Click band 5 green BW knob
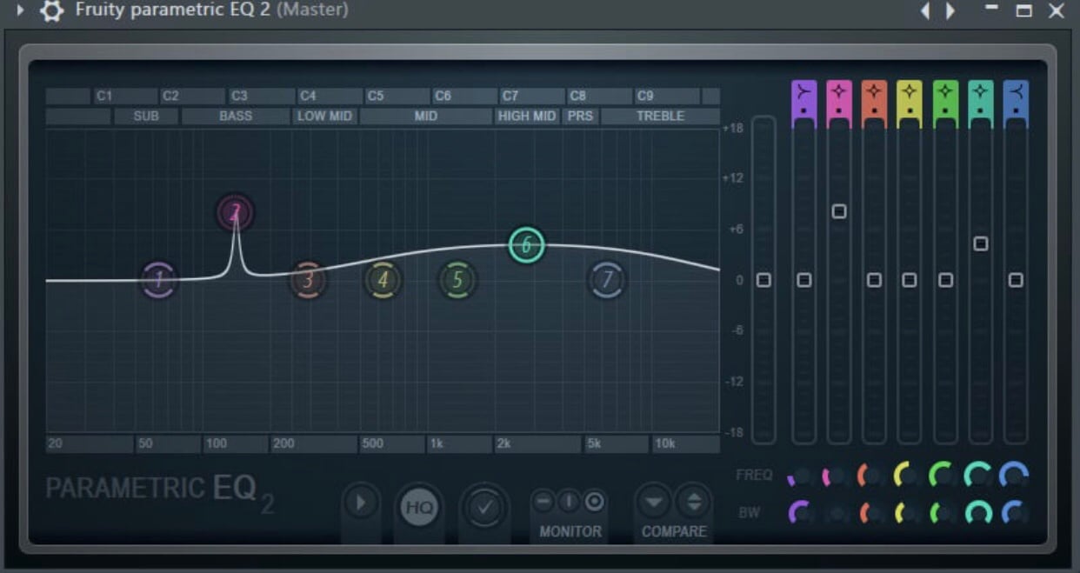Viewport: 1080px width, 573px height. (944, 513)
